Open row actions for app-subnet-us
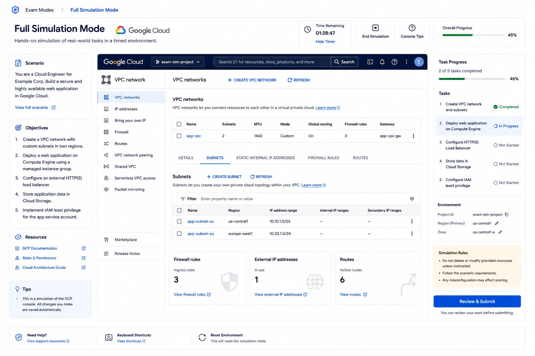This screenshot has height=356, width=535. tap(412, 221)
